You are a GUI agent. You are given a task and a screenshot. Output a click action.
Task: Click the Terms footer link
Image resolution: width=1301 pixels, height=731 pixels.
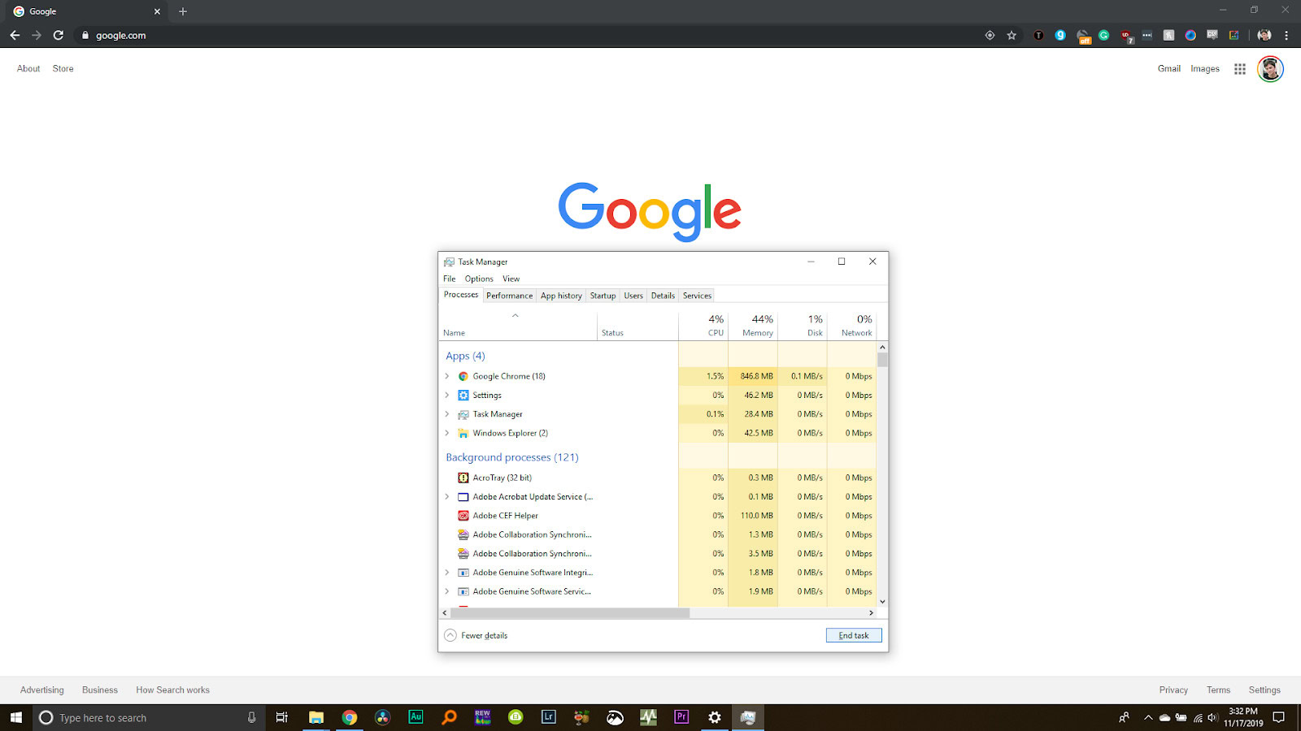pos(1218,690)
